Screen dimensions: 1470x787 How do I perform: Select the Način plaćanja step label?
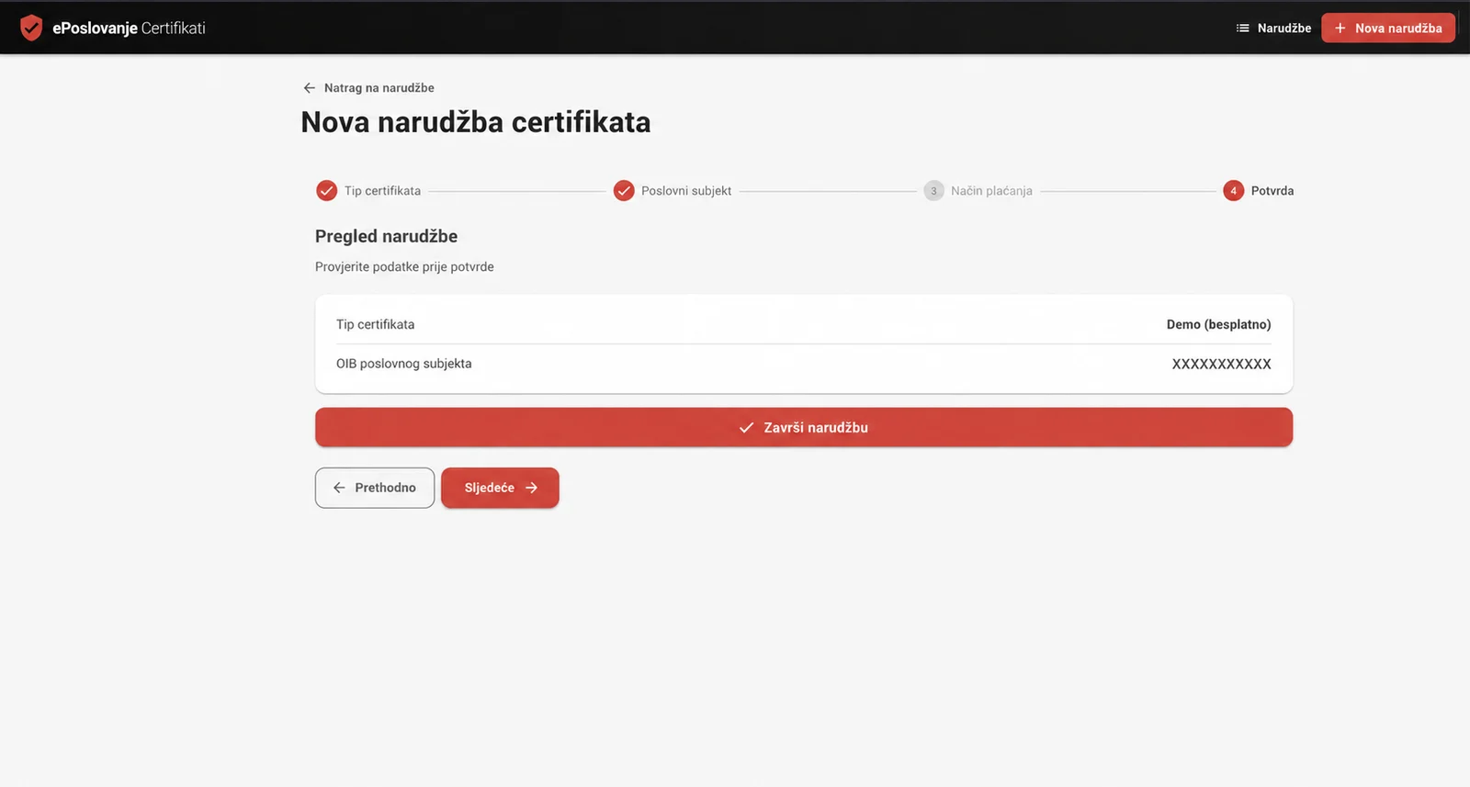[x=991, y=191]
